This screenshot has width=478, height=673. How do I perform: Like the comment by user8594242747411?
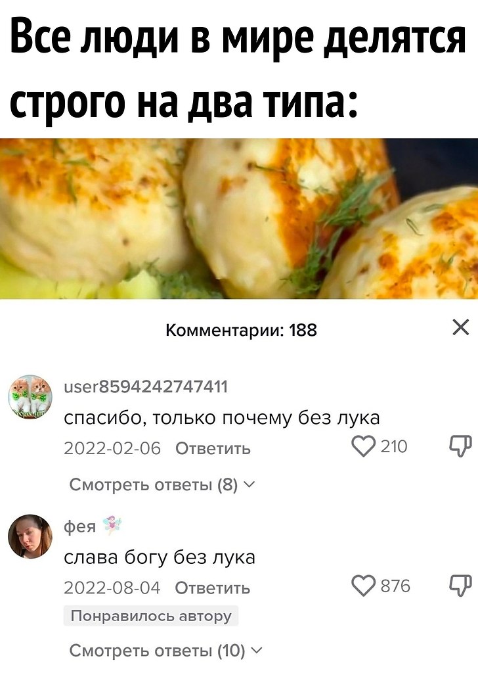point(362,446)
